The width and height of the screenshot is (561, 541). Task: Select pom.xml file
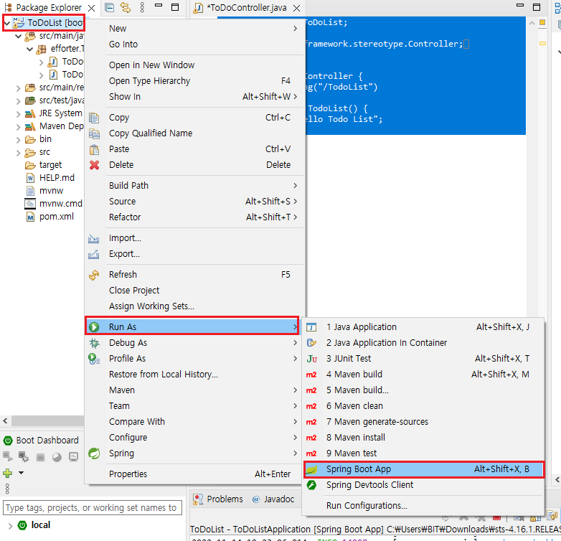50,217
